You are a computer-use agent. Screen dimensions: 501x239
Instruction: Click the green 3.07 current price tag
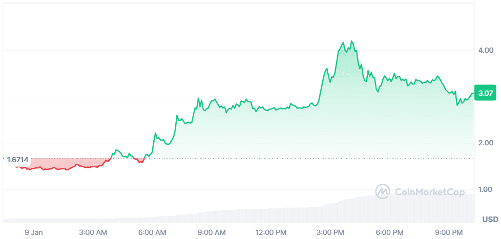484,93
